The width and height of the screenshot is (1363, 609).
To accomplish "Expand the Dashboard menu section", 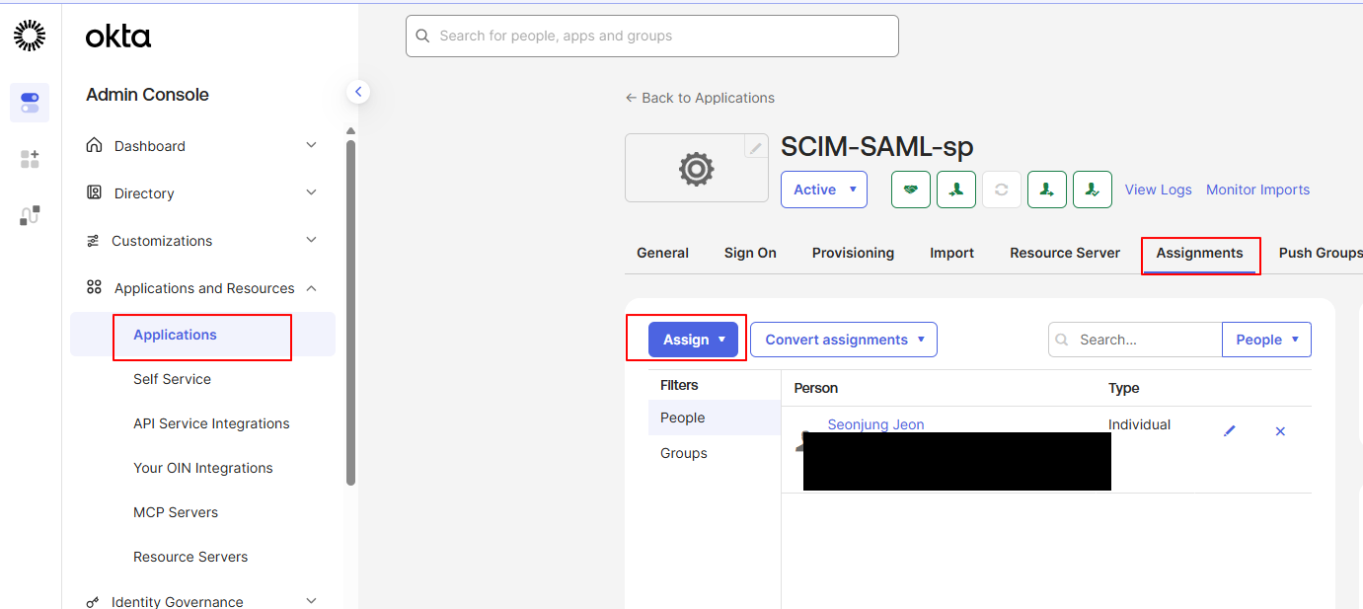I will click(201, 146).
